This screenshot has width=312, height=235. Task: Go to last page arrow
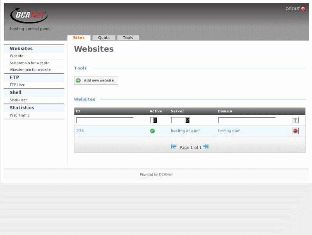point(206,147)
